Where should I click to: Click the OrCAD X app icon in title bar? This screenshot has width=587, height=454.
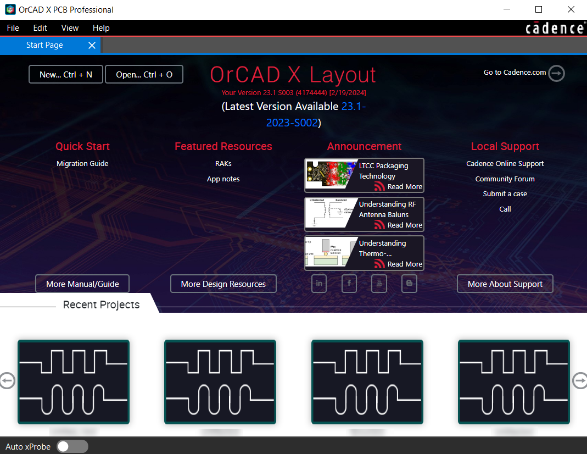(x=10, y=9)
